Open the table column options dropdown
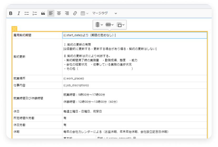Viewport: 218px width, 147px height. click(99, 25)
